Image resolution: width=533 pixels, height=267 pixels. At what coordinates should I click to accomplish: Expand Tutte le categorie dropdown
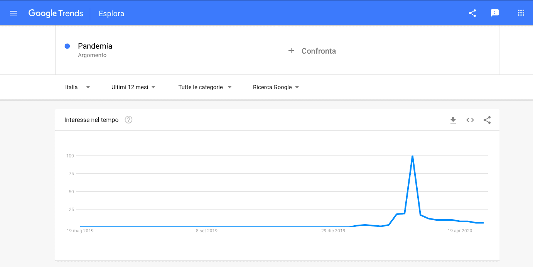[x=205, y=87]
